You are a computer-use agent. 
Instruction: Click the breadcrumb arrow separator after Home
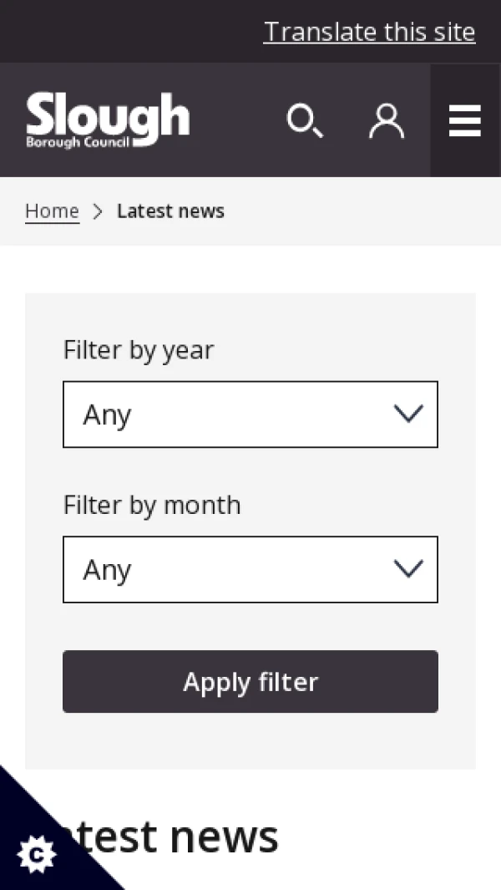98,211
